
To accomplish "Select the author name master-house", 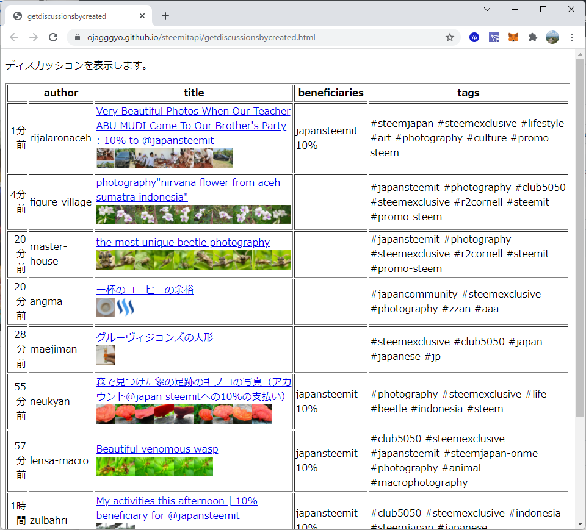I will click(x=49, y=254).
